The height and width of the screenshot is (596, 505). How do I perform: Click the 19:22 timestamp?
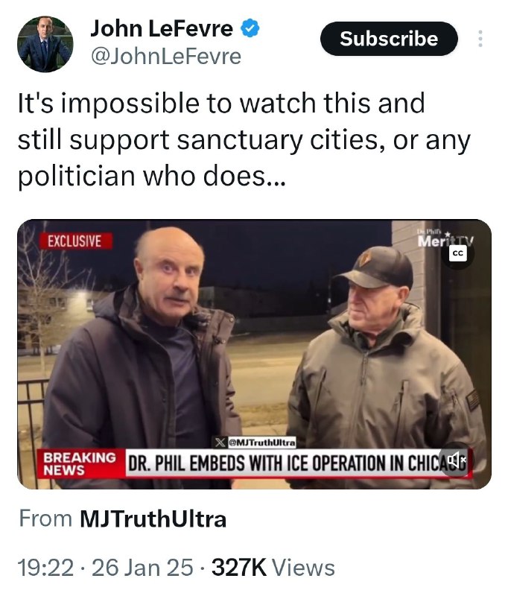45,568
